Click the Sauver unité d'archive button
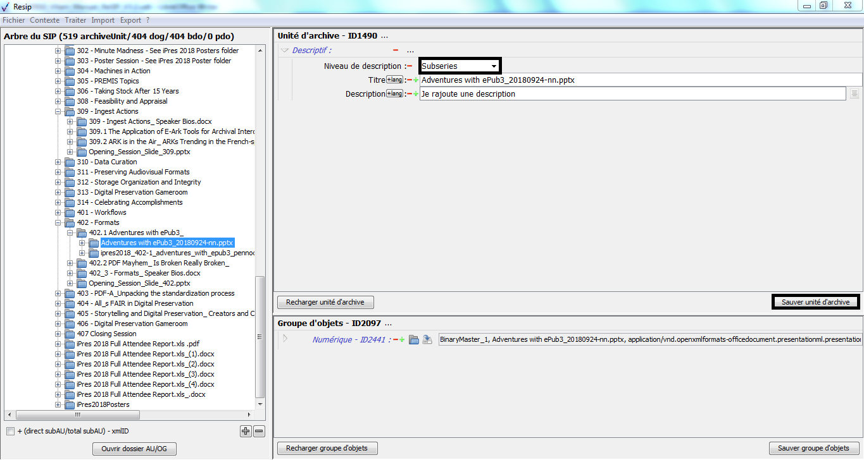 tap(815, 302)
